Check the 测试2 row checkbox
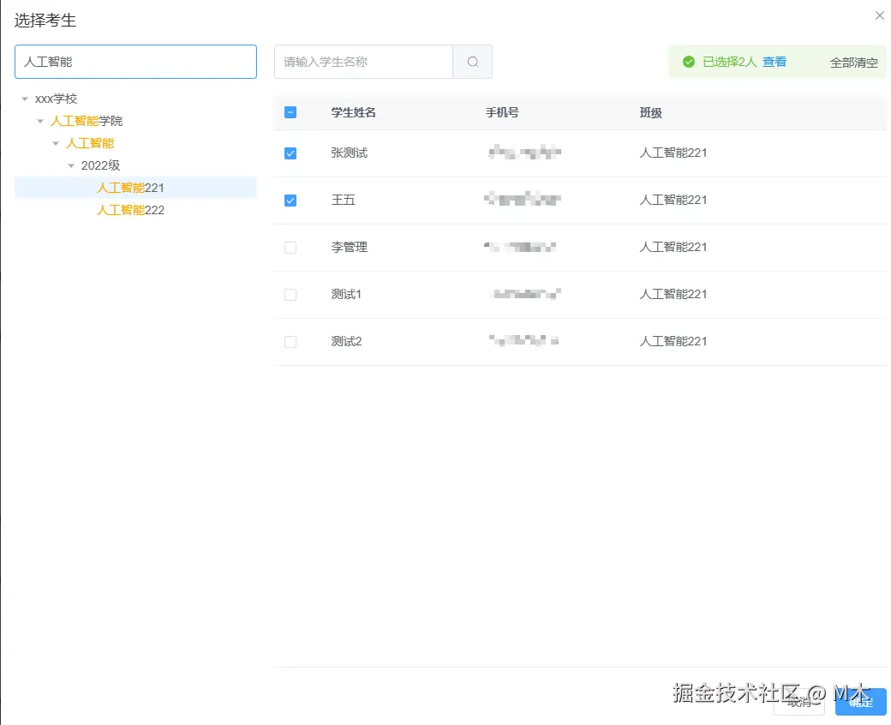This screenshot has width=891, height=725. click(290, 342)
